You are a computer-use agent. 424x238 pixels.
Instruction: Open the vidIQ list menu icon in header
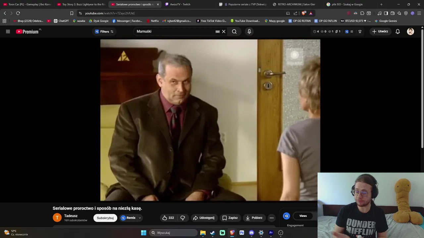click(x=352, y=31)
